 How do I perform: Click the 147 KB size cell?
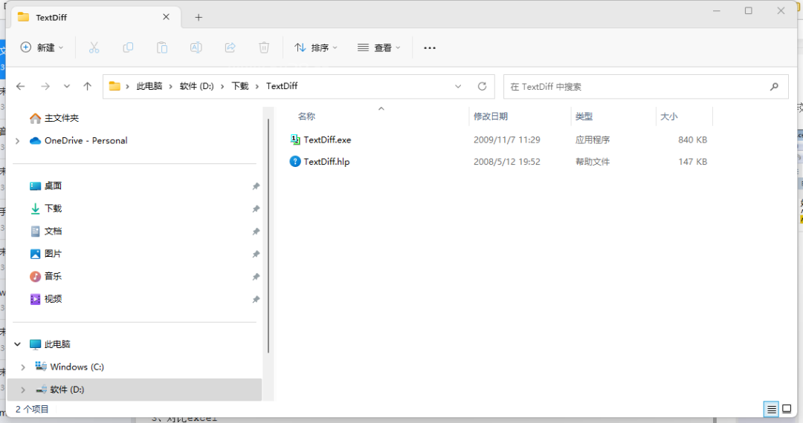[x=693, y=162]
